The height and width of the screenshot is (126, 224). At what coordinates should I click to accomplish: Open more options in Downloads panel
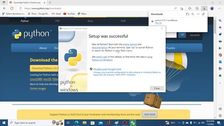198,14
